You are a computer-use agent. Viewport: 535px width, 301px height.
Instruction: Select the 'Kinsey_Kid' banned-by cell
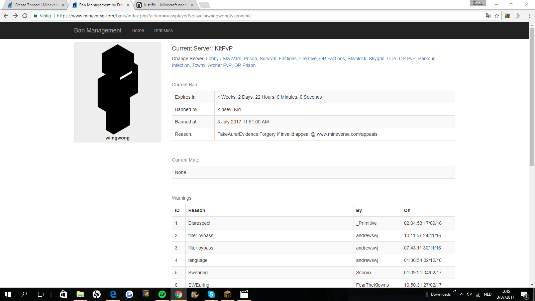click(x=334, y=109)
